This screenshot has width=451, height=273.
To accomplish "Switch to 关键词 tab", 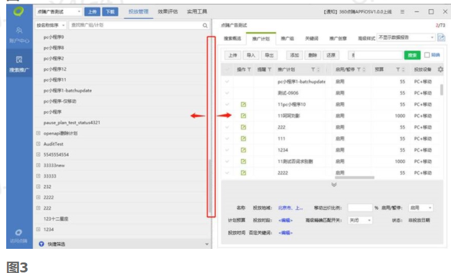I will click(x=312, y=38).
